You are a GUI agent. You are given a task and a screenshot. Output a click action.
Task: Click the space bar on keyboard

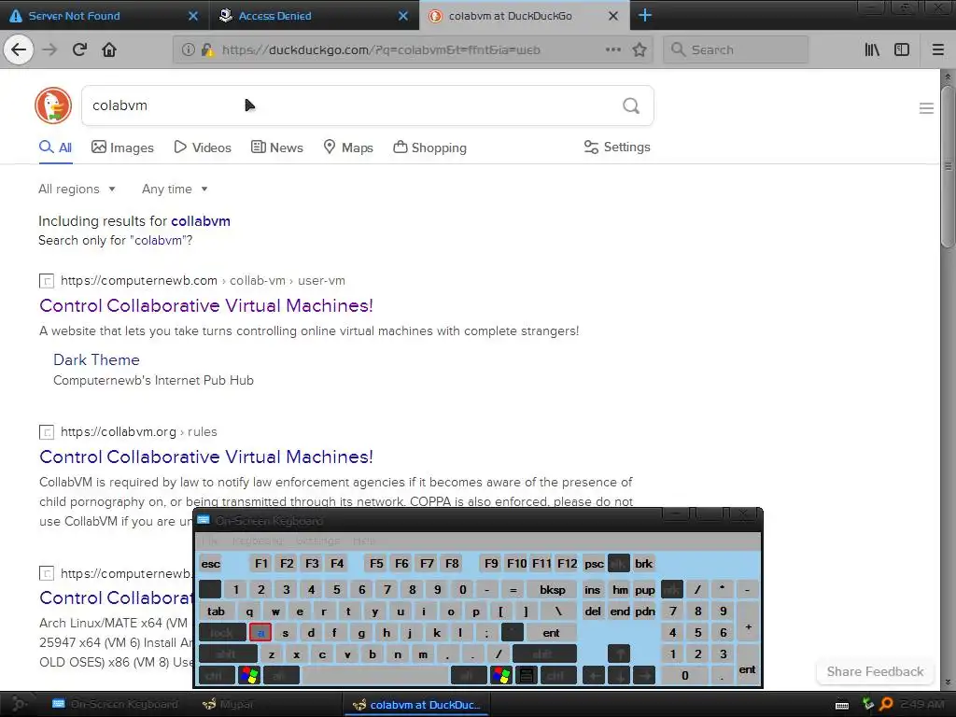pyautogui.click(x=375, y=675)
